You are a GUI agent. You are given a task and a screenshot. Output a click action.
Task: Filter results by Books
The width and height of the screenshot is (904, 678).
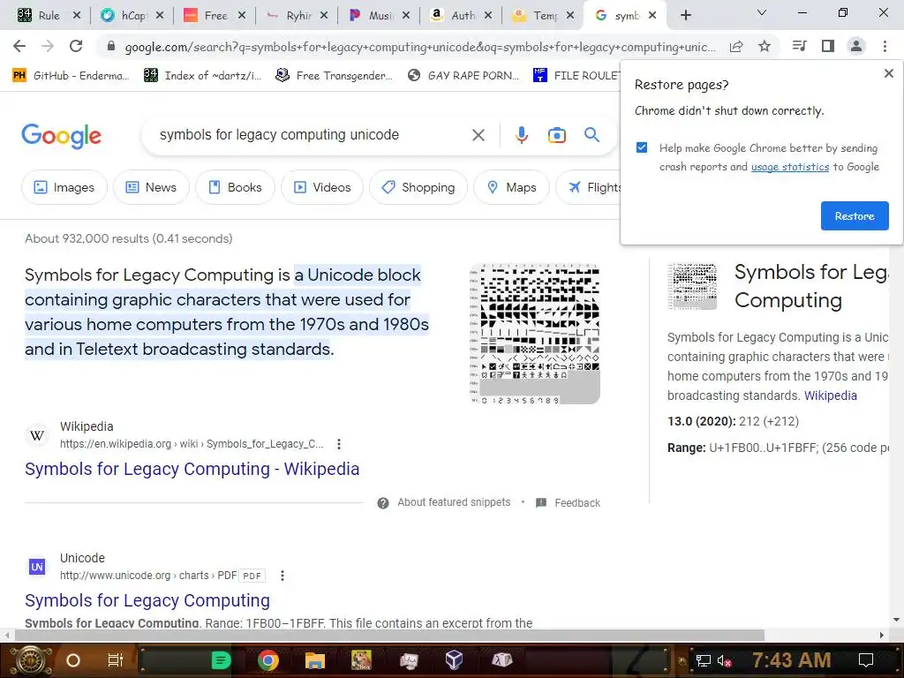coord(235,187)
